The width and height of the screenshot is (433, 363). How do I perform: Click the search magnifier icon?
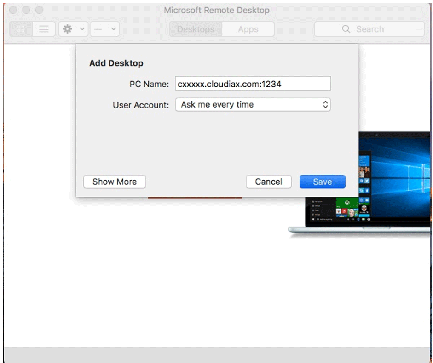pyautogui.click(x=346, y=29)
